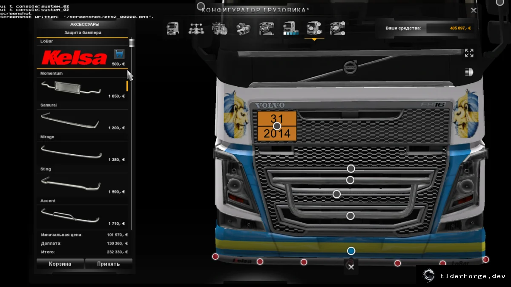Select the accessory node on the orange plate
511x287 pixels.
point(277,126)
